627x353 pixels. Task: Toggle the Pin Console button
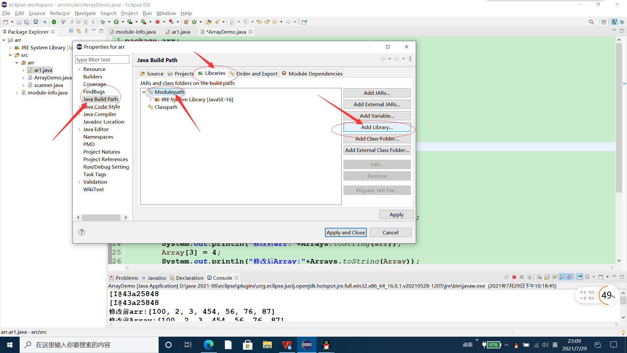coord(580,277)
